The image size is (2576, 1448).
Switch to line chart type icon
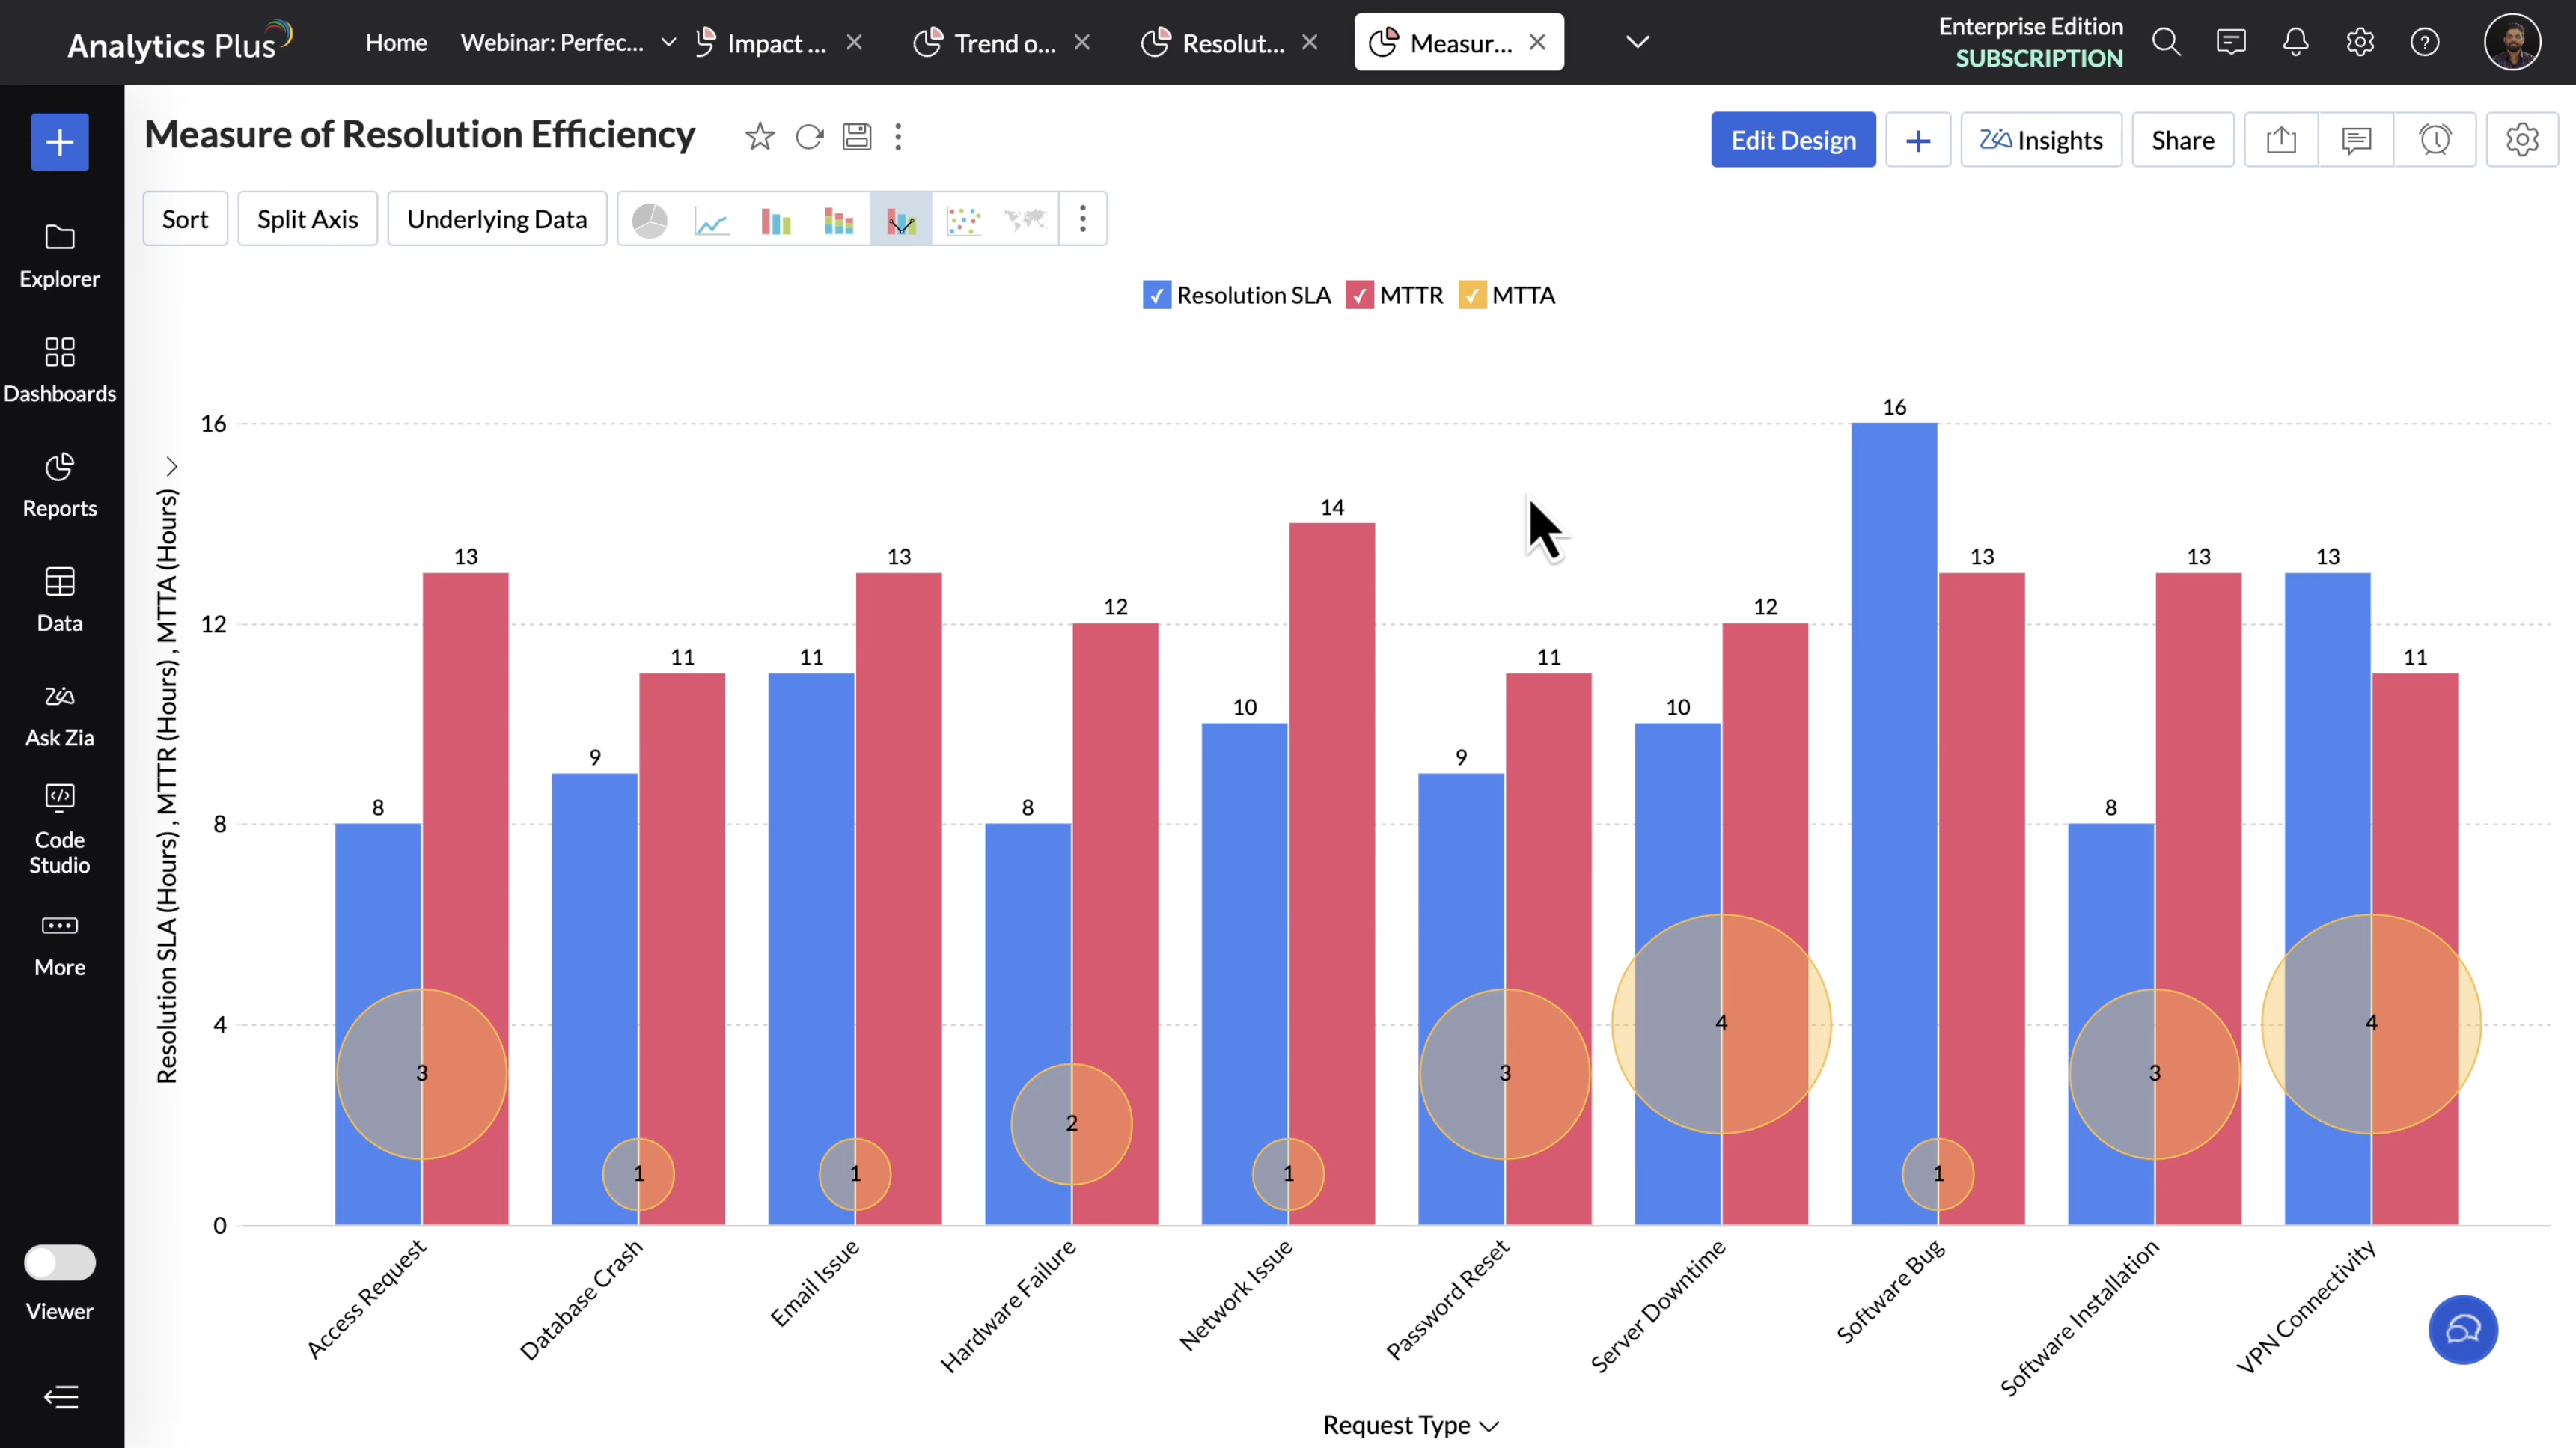711,220
